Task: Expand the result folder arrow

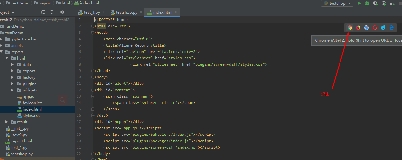Action: point(7,122)
